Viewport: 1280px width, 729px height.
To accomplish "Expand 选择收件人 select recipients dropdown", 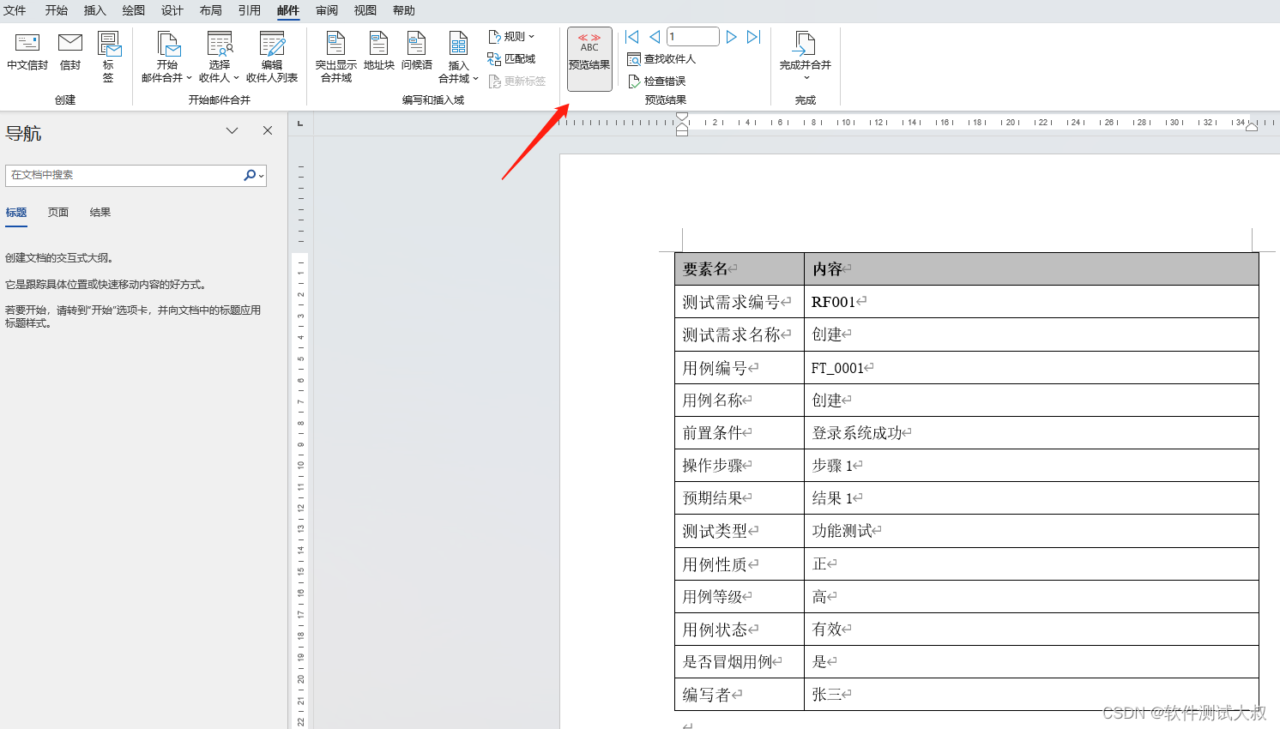I will pyautogui.click(x=220, y=57).
